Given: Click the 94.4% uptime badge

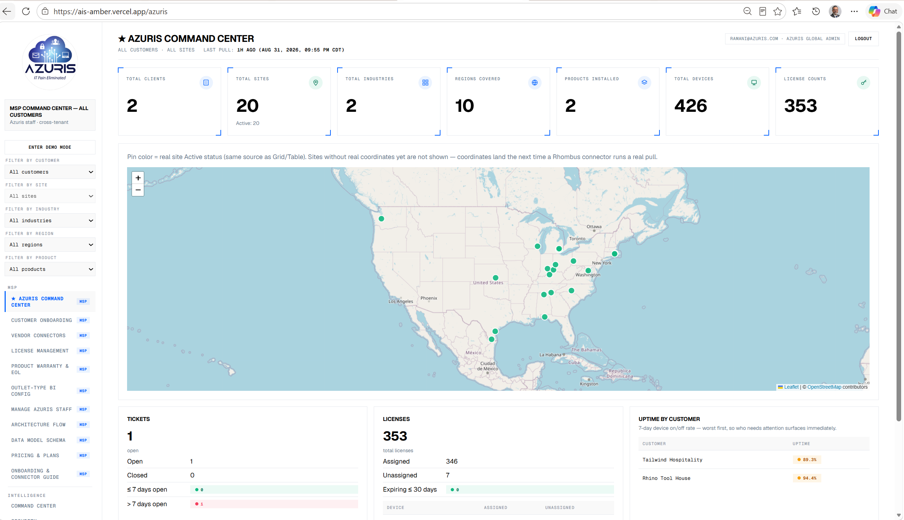Looking at the screenshot, I should pyautogui.click(x=807, y=478).
